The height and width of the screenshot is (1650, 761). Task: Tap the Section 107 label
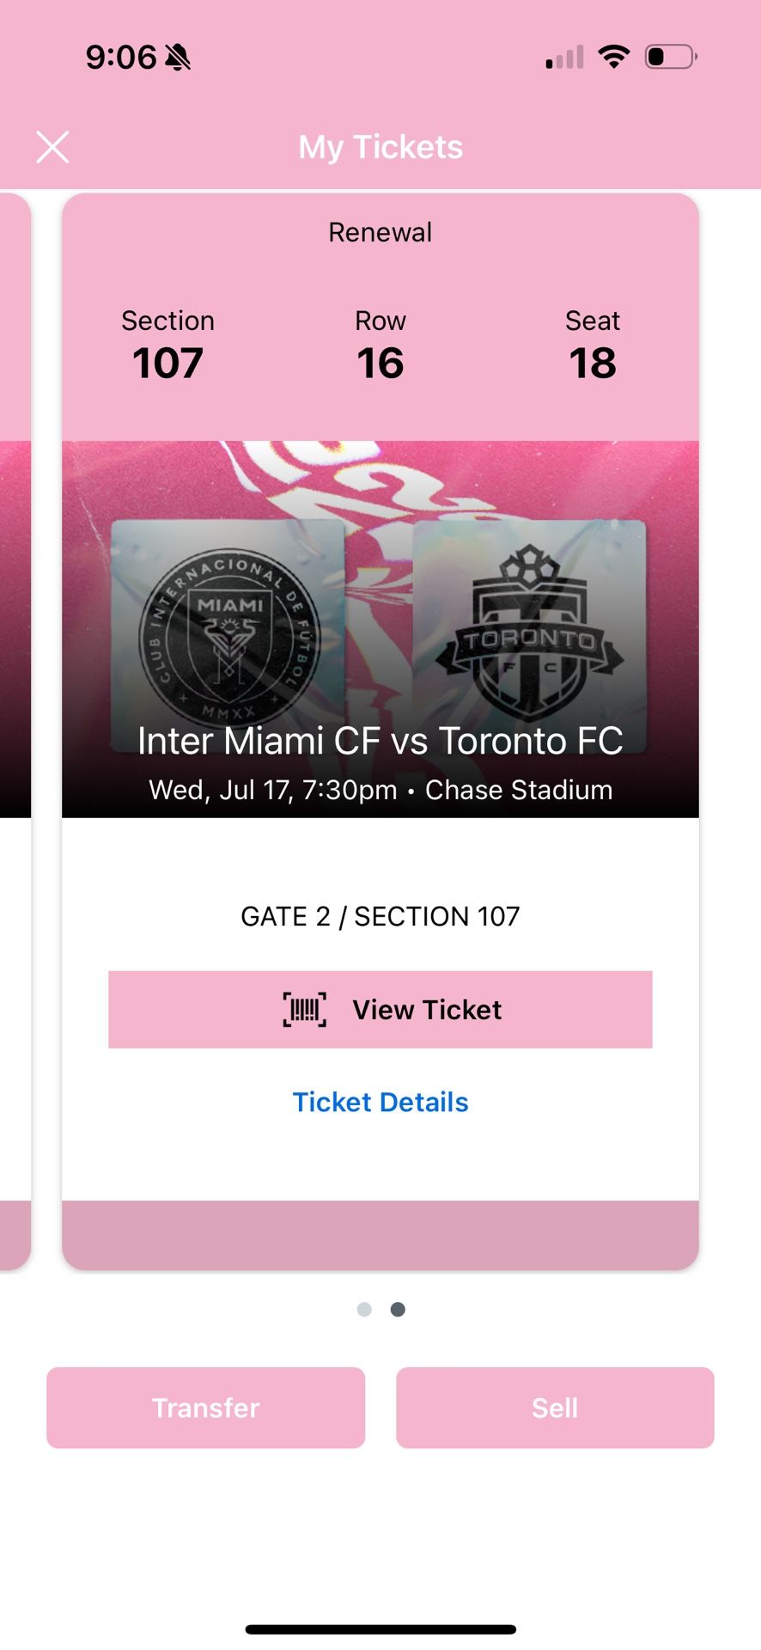click(167, 321)
